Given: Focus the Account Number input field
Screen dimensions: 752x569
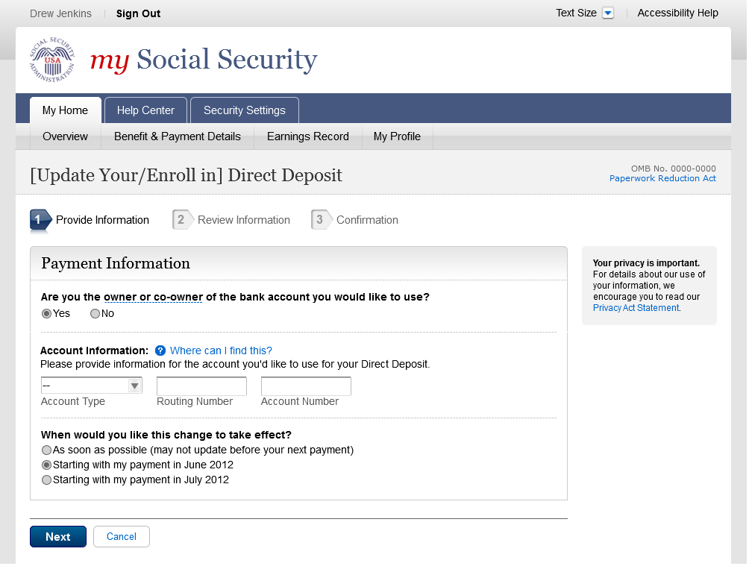Looking at the screenshot, I should tap(306, 386).
